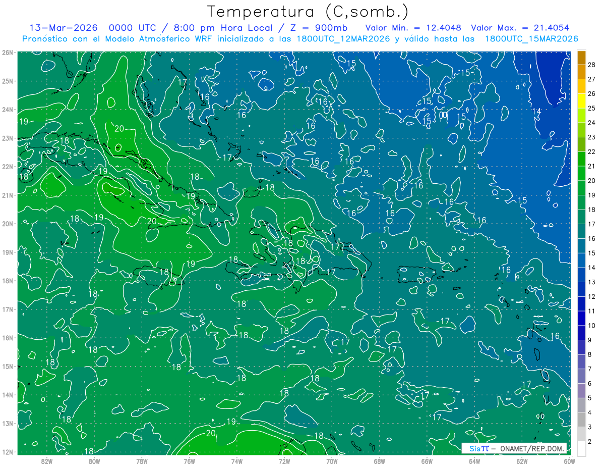Click the 17N latitude axis label
Viewport: 605px width, 468px height.
click(8, 309)
